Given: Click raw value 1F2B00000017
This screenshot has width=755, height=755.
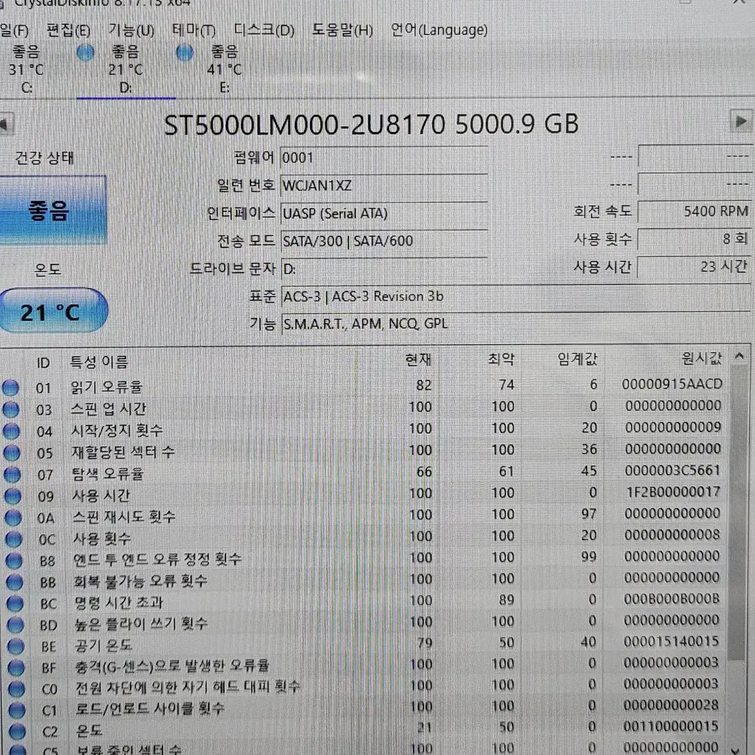Looking at the screenshot, I should (673, 492).
